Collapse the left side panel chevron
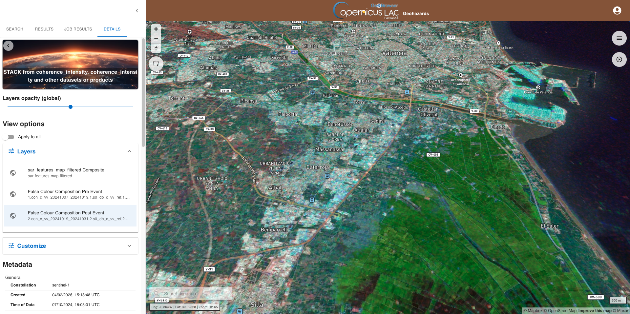The height and width of the screenshot is (314, 630). [137, 10]
